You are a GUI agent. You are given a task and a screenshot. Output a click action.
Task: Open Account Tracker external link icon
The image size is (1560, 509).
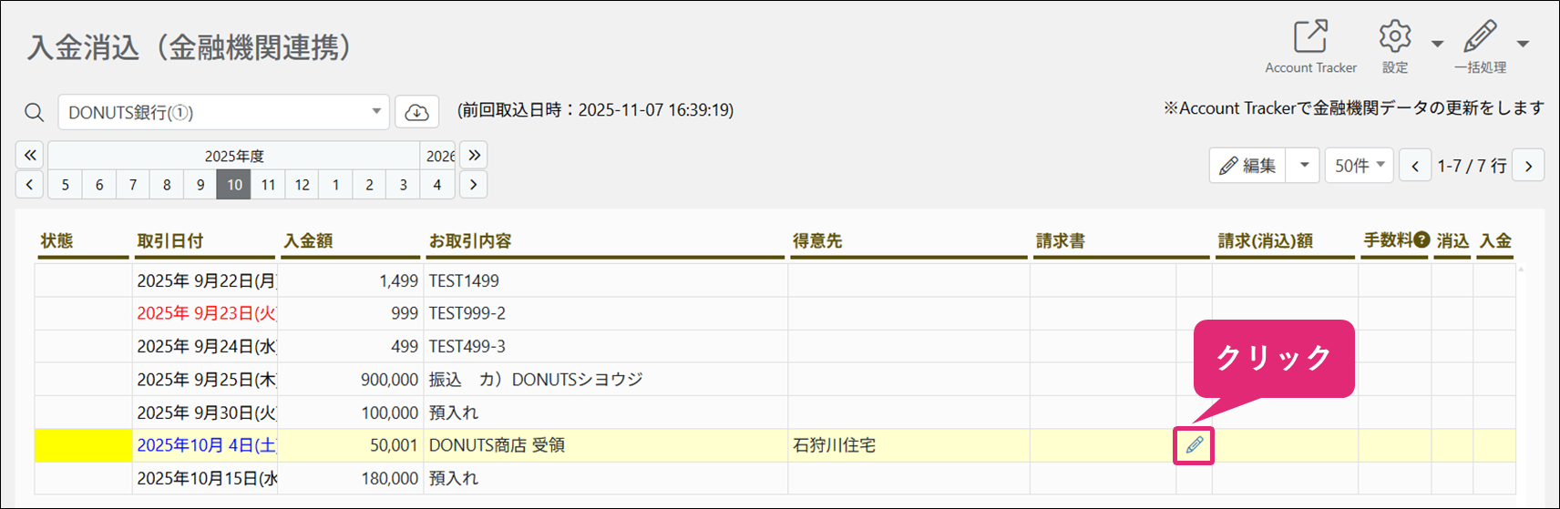pos(1310,37)
